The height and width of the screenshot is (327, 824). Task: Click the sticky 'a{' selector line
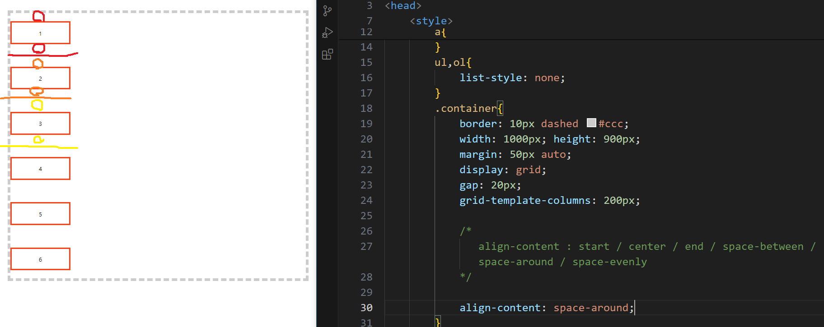[x=440, y=32]
